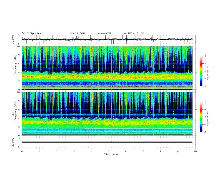
Task: Click the '-5' label on upper colorbar
Action: click(205, 71)
